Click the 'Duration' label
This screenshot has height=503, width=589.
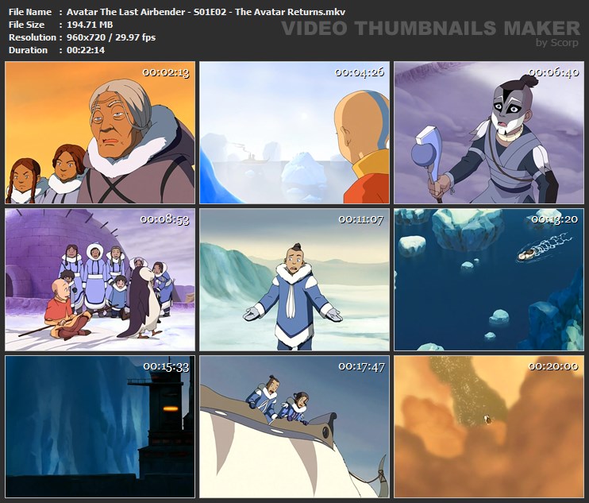28,50
